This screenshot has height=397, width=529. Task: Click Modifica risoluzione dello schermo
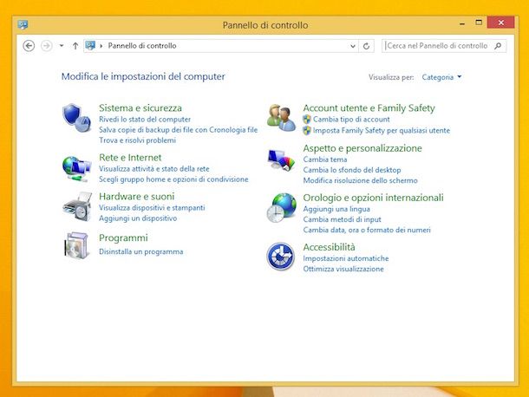pyautogui.click(x=360, y=180)
